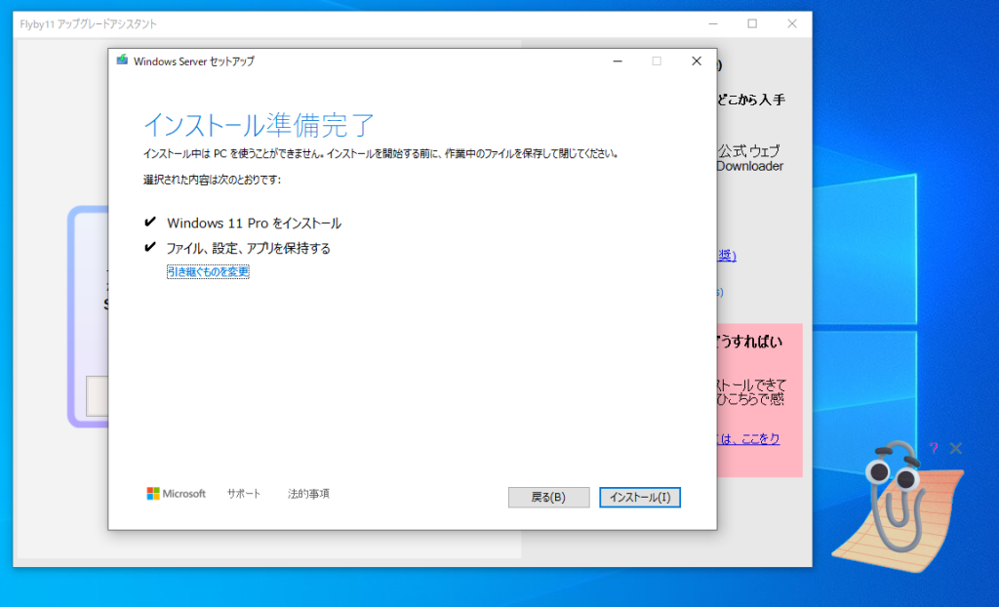999x607 pixels.
Task: Click the Microsoft logo in setup footer
Action: [x=177, y=494]
